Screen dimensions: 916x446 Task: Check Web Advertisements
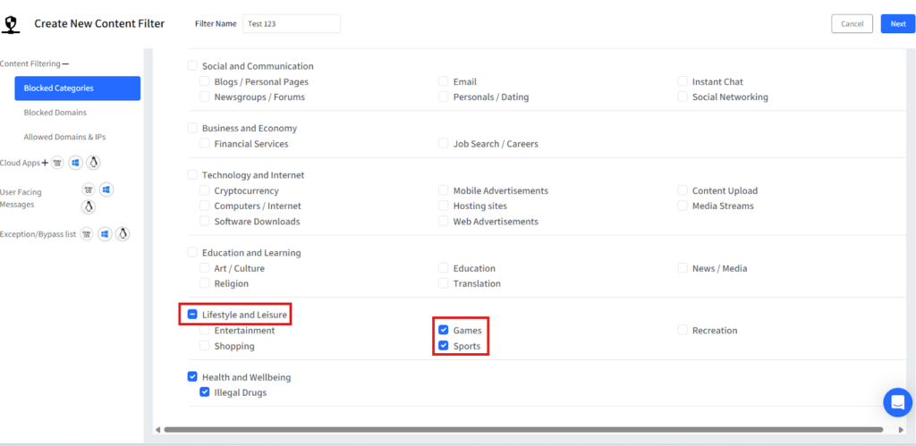[x=444, y=222]
